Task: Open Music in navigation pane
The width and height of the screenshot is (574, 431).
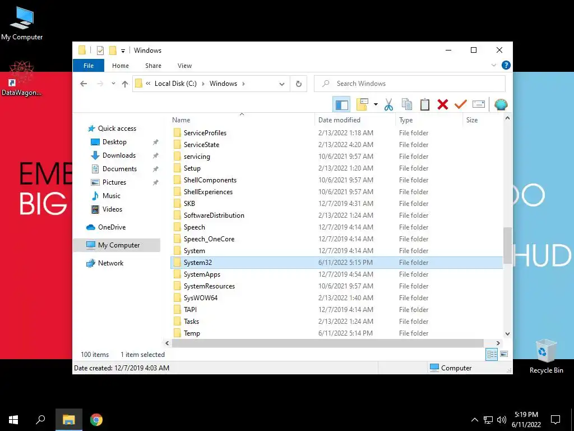Action: click(105, 196)
